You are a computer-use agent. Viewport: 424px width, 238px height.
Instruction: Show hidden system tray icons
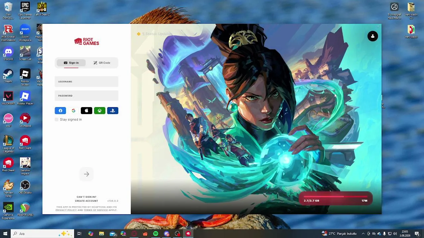(363, 234)
